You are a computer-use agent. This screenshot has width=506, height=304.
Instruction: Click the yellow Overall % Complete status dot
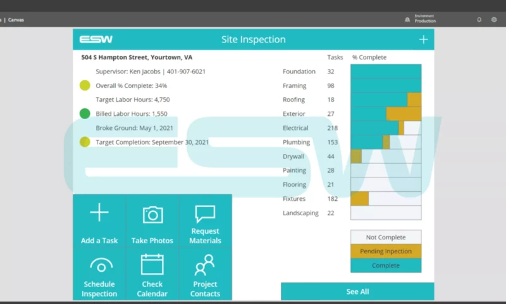(85, 85)
